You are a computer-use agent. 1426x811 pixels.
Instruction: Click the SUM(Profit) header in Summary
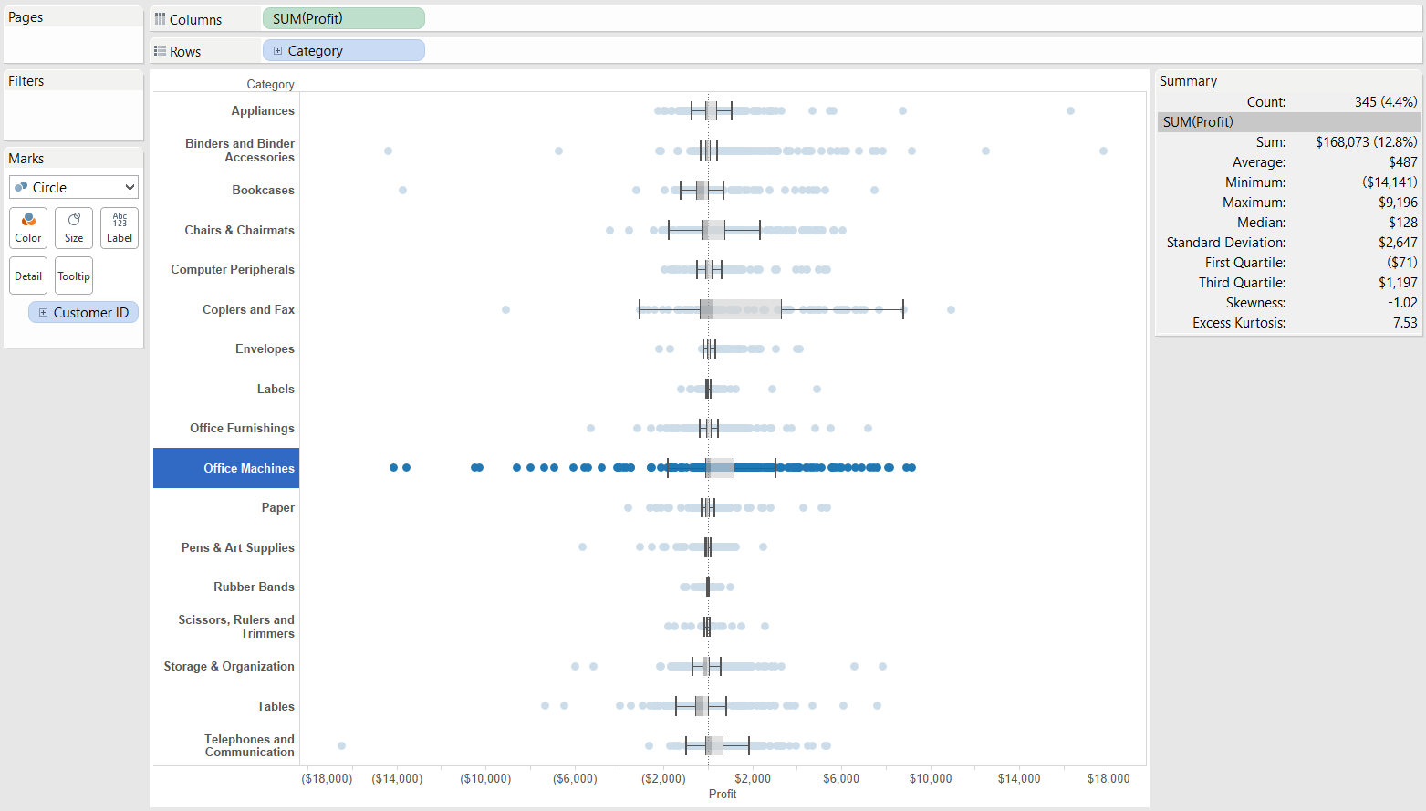(1198, 122)
